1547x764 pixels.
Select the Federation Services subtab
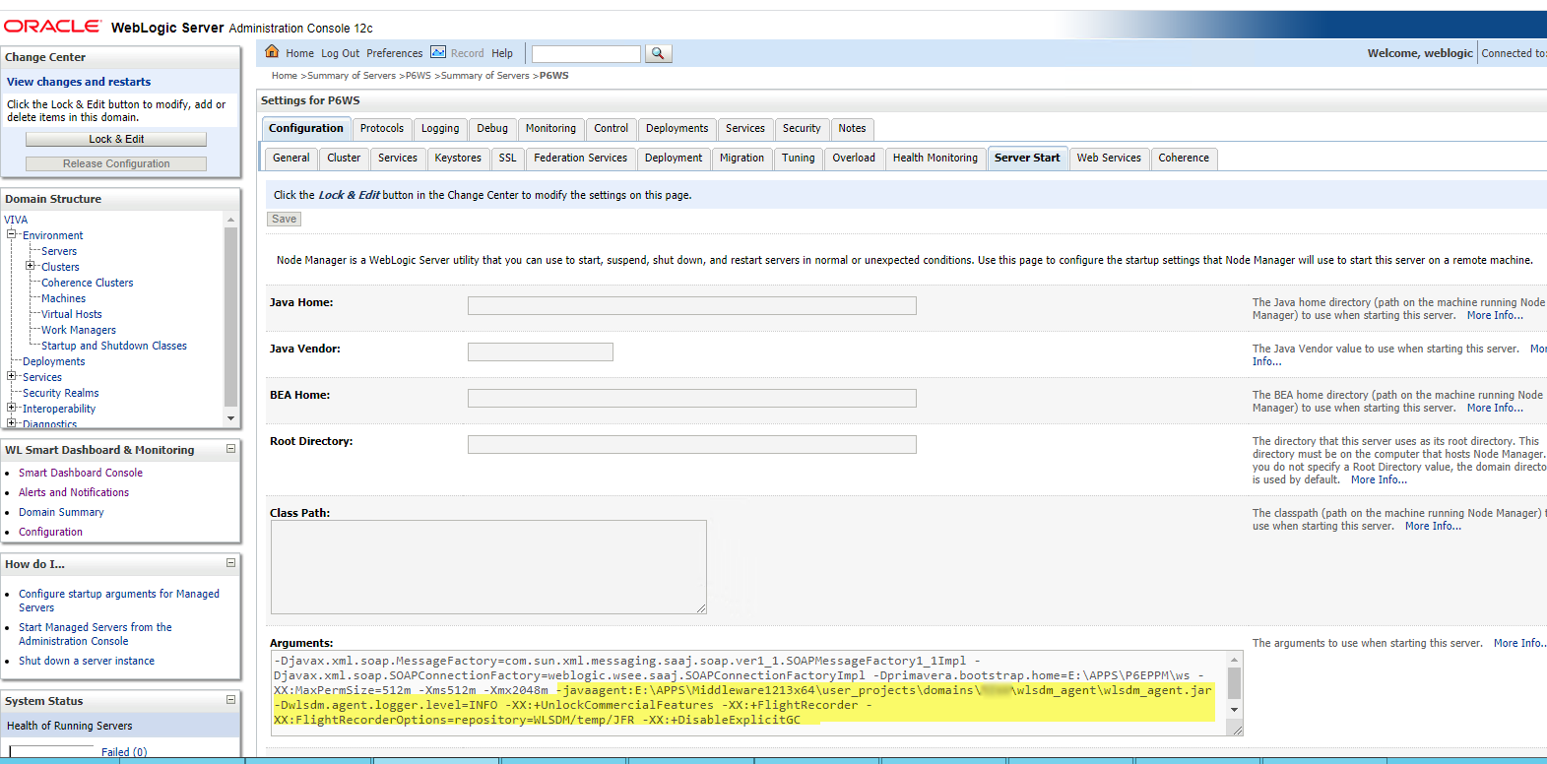[x=580, y=159]
